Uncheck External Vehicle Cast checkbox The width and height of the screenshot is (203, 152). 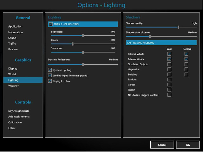pos(169,59)
